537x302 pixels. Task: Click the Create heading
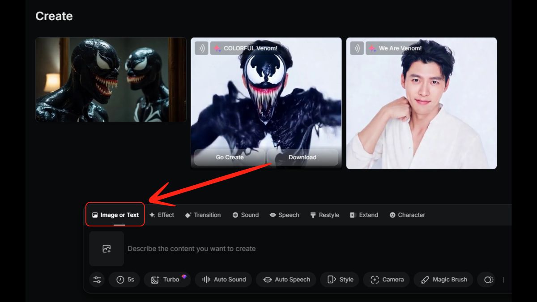tap(54, 16)
